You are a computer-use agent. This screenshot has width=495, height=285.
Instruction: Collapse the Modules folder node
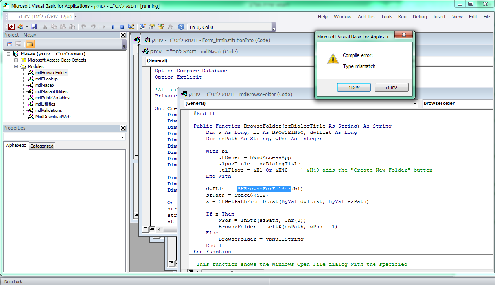16,66
